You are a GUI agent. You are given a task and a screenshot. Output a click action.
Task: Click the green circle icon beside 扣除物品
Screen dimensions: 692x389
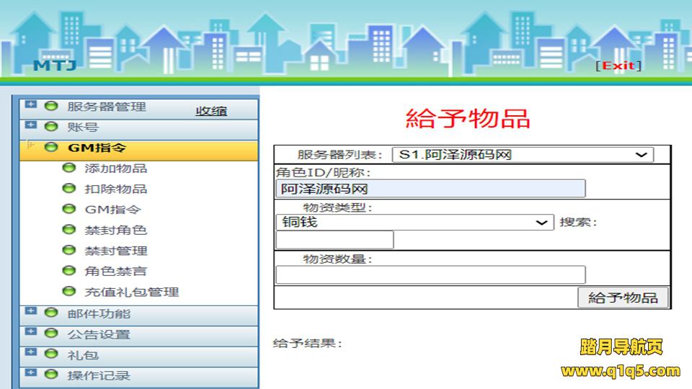(x=69, y=189)
